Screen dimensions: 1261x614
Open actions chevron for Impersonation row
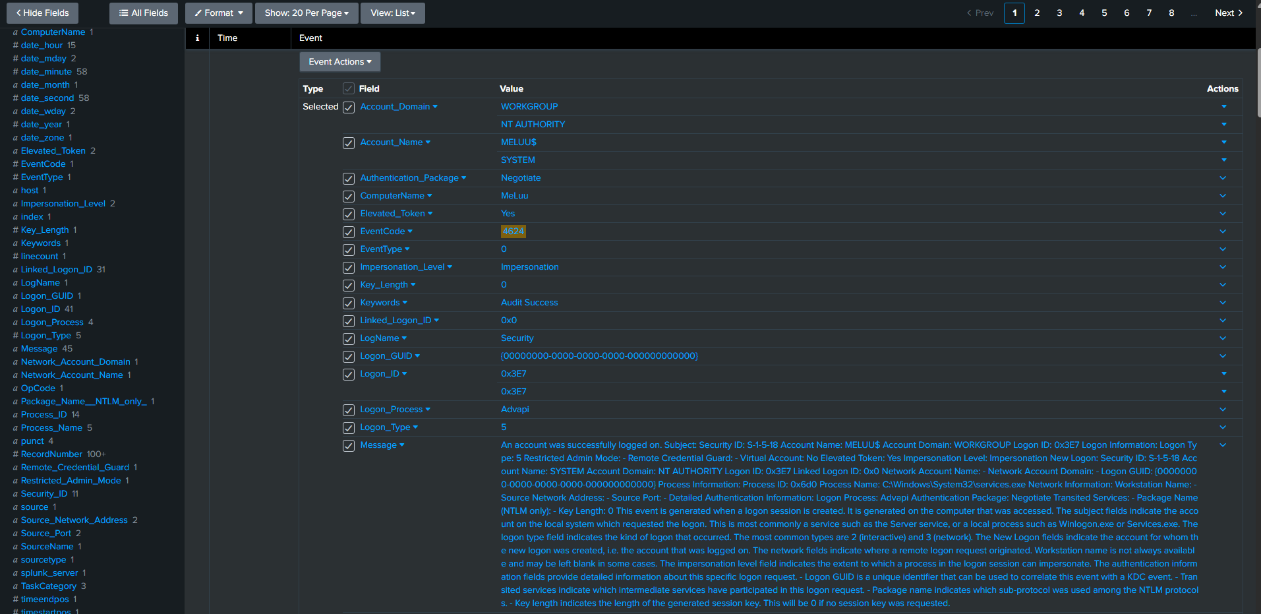click(1223, 267)
